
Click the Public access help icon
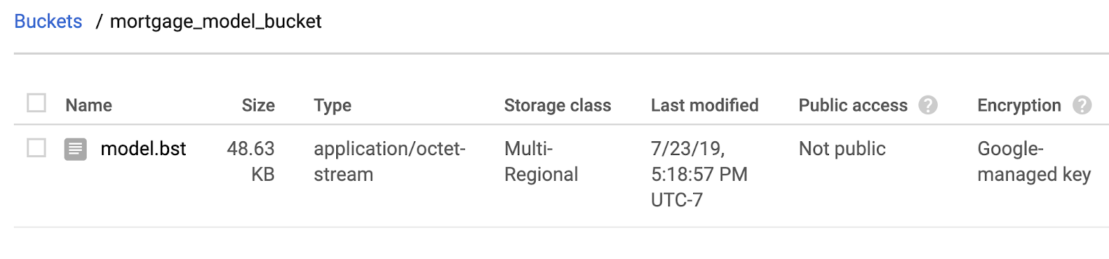pyautogui.click(x=928, y=105)
